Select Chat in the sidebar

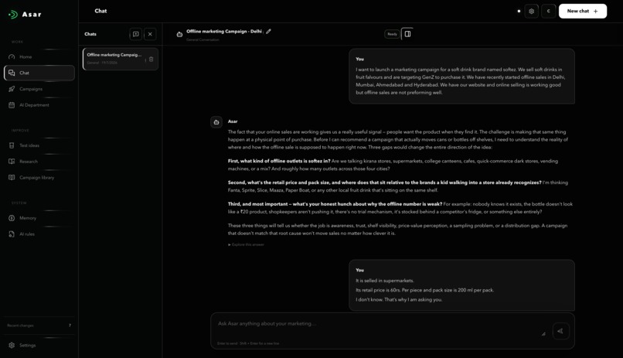coord(39,73)
